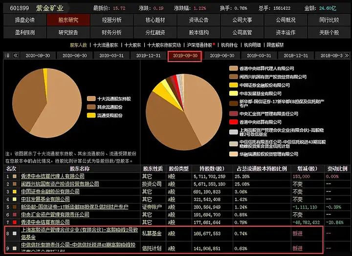
Task: Click red 香港中央结算有限公司 legend swatch
Action: click(234, 122)
